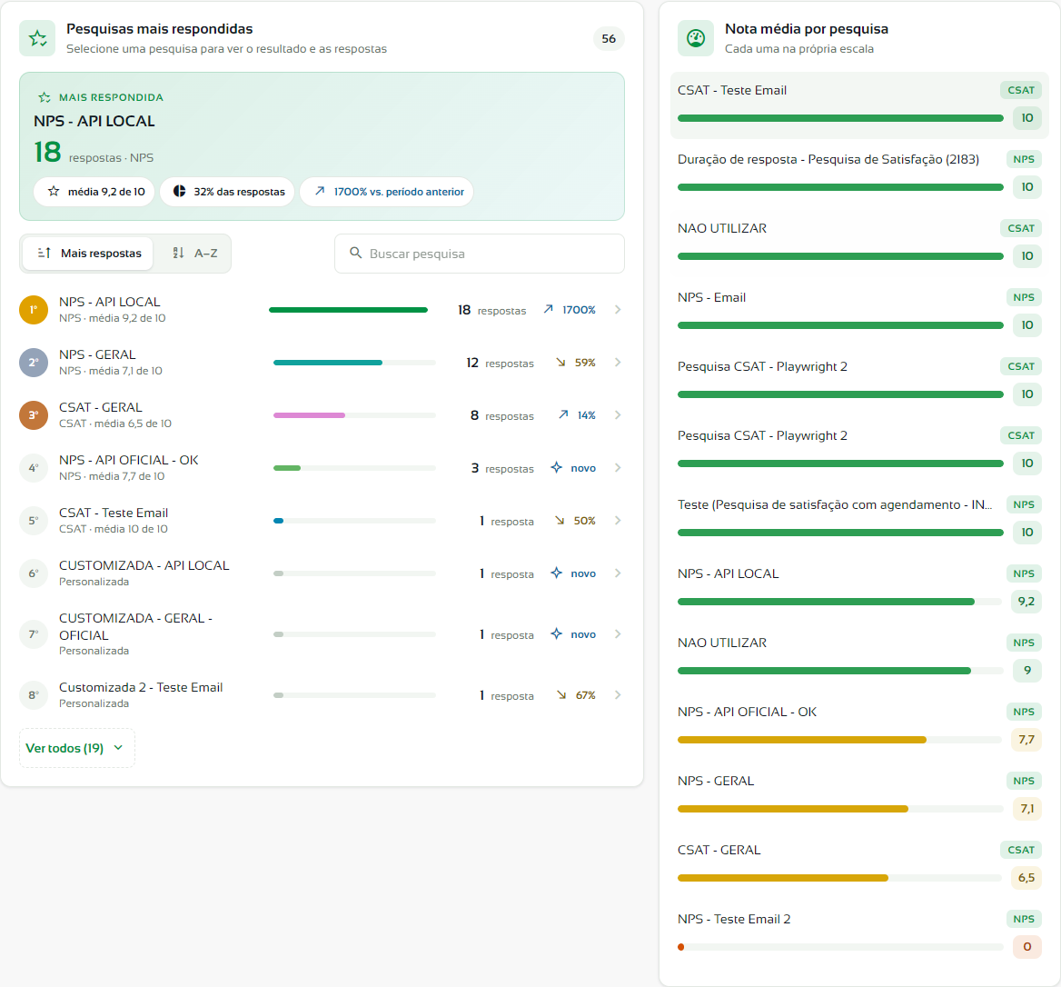
Task: Click the 7,7 score badge for NPS - API OFICIAL - OK
Action: [x=1027, y=740]
